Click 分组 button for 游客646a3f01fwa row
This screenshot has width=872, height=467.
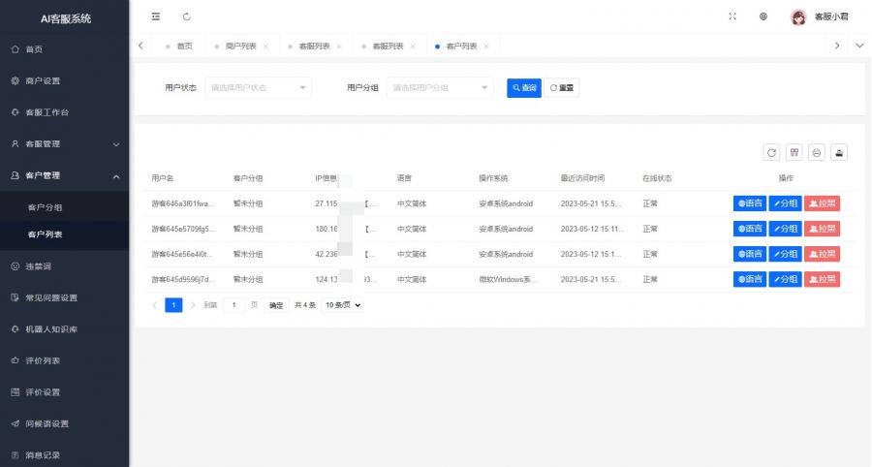(785, 203)
